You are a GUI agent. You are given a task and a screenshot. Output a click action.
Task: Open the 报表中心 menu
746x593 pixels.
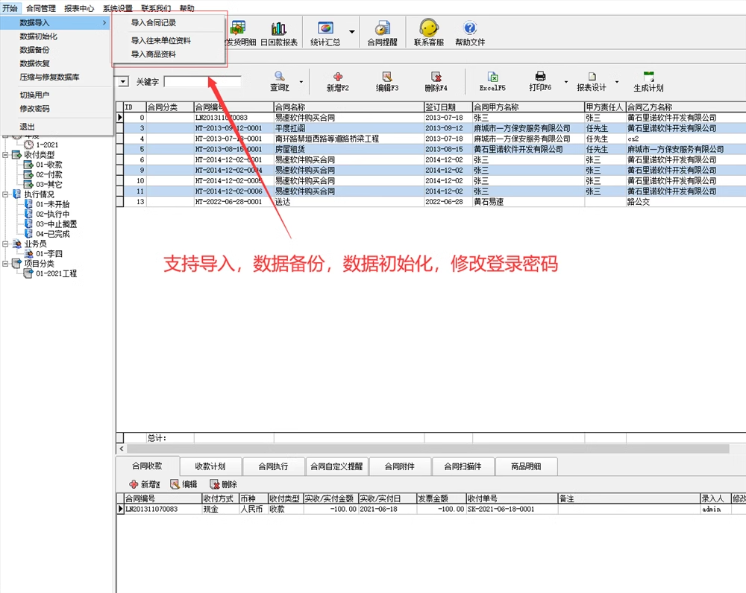pos(79,8)
